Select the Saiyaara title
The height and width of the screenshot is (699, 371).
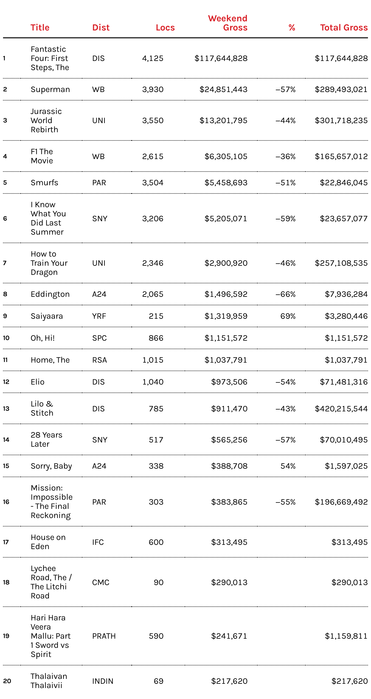(47, 316)
